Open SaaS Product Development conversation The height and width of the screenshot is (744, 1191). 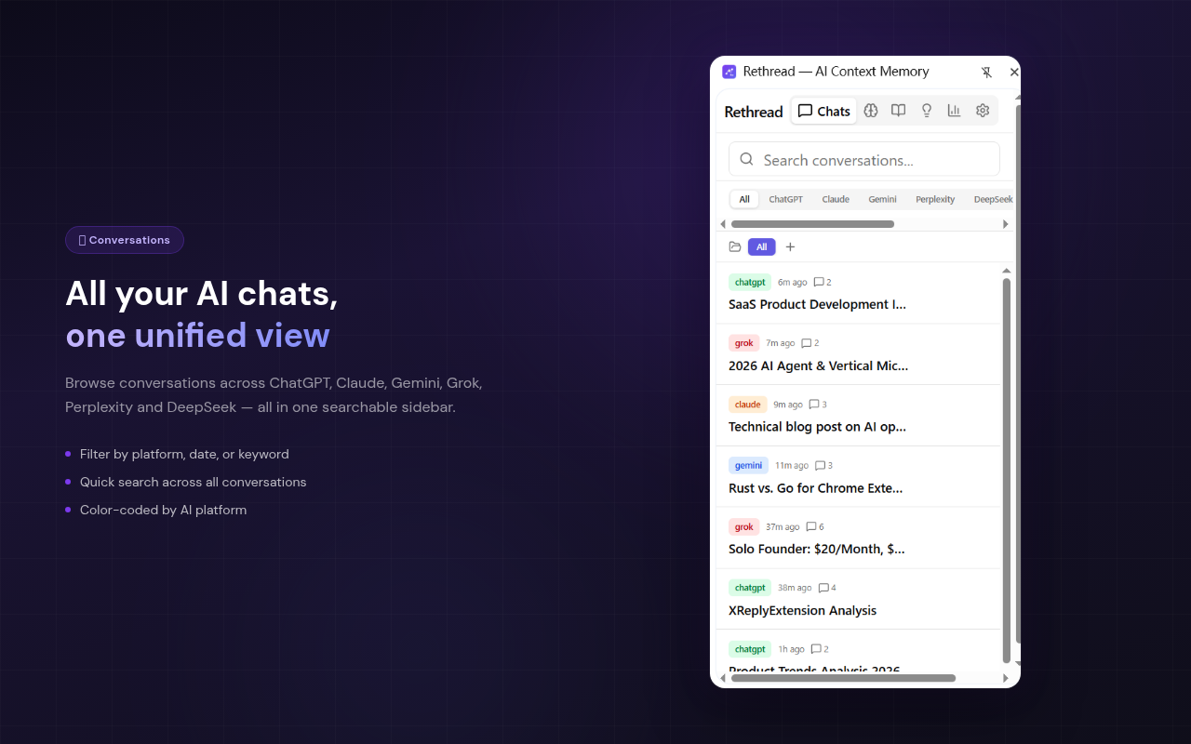858,293
